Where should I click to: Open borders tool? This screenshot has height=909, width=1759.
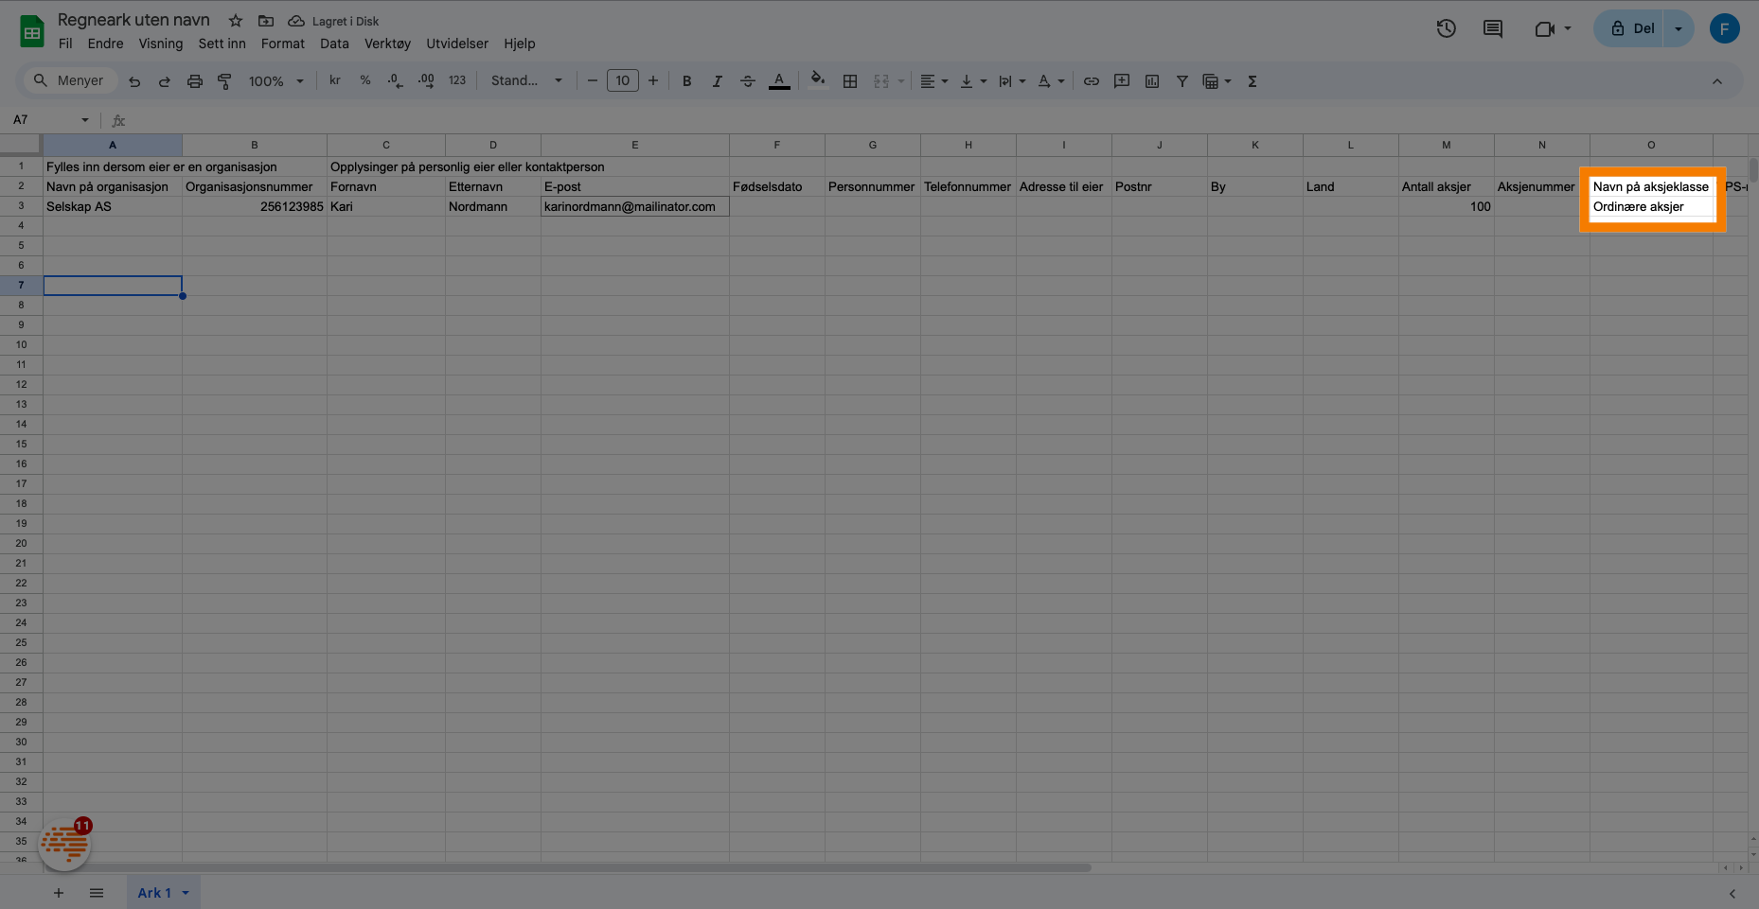click(850, 81)
